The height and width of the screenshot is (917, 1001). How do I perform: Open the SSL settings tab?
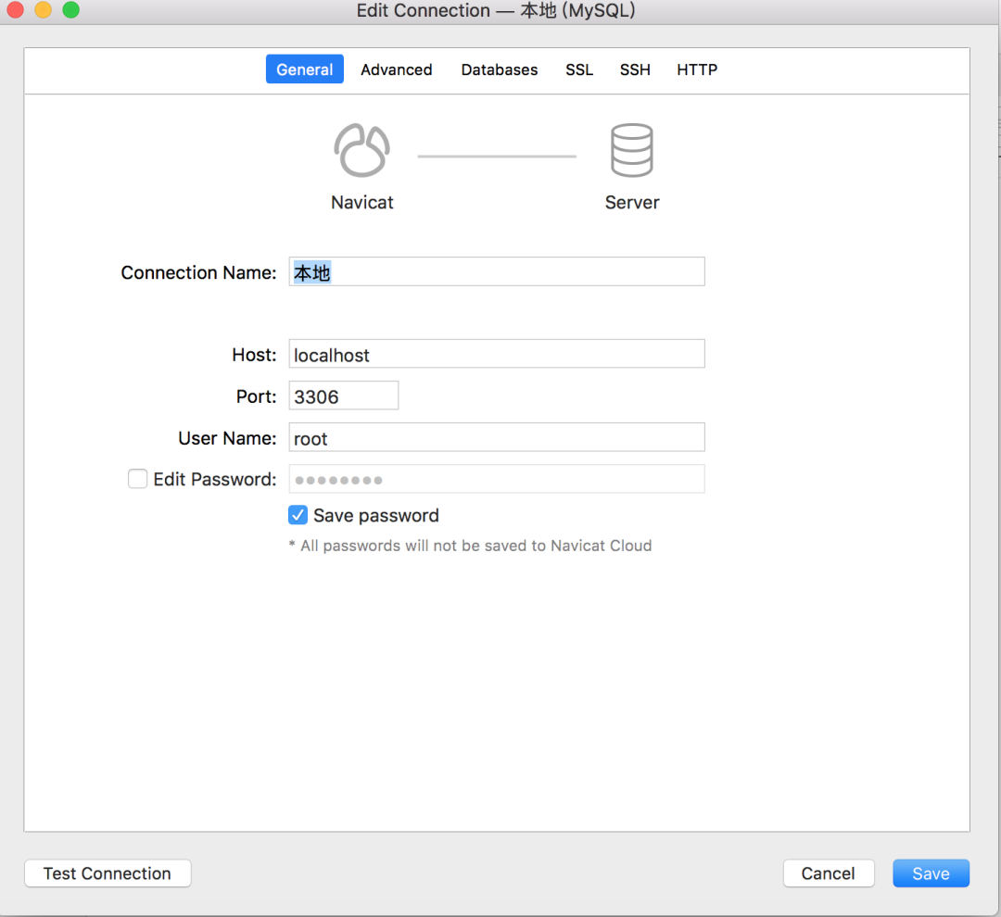click(579, 69)
